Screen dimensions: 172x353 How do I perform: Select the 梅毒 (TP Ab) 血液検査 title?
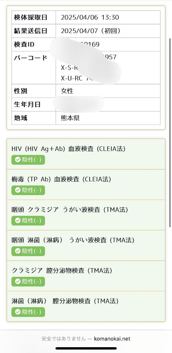coord(61,179)
